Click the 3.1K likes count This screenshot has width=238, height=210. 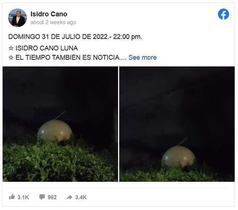tap(23, 197)
